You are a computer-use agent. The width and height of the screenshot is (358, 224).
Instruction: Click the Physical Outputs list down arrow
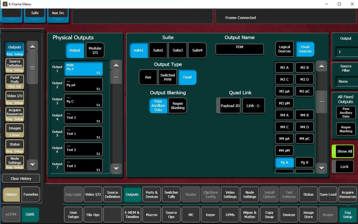(116, 169)
